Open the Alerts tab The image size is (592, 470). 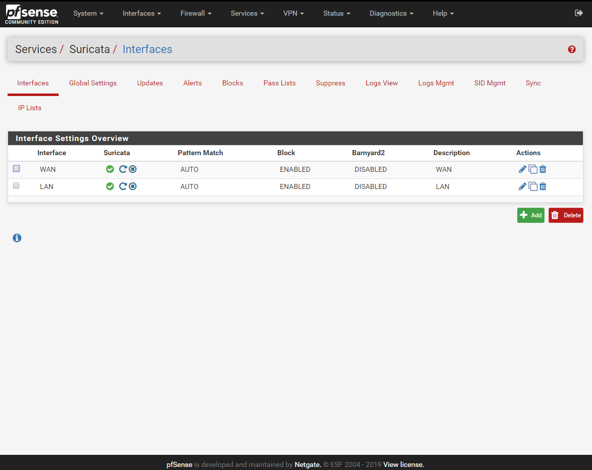click(x=192, y=83)
